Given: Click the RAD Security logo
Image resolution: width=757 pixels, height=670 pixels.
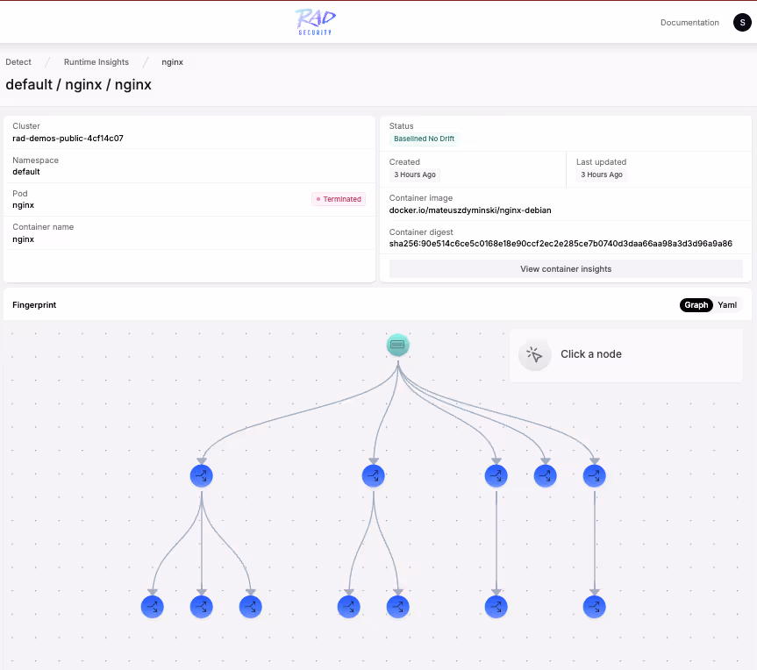Looking at the screenshot, I should pyautogui.click(x=315, y=22).
